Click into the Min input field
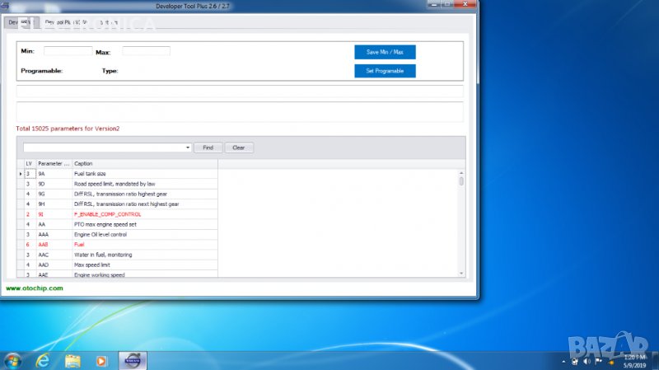The height and width of the screenshot is (370, 659). point(68,51)
